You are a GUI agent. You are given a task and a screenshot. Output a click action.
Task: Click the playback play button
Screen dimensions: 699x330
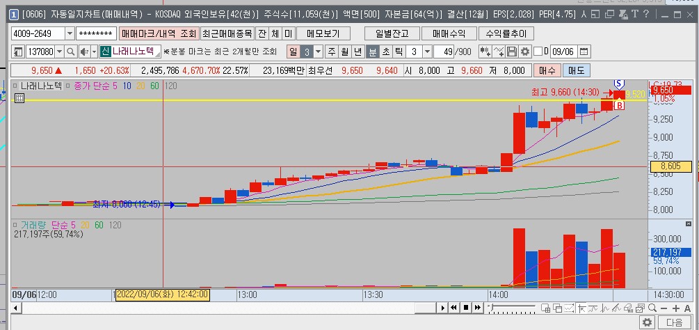442,308
